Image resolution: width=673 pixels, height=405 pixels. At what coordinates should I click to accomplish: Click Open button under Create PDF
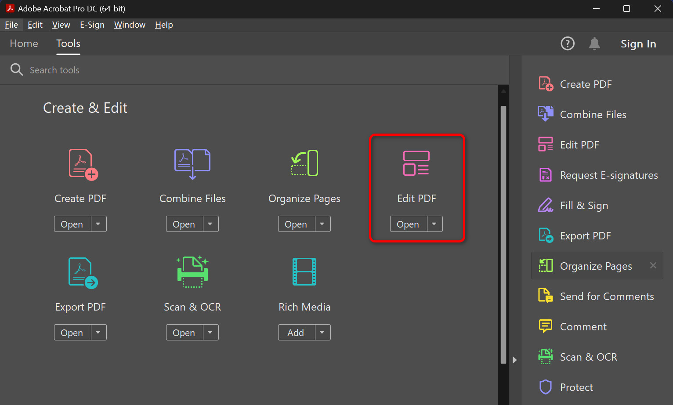coord(72,224)
